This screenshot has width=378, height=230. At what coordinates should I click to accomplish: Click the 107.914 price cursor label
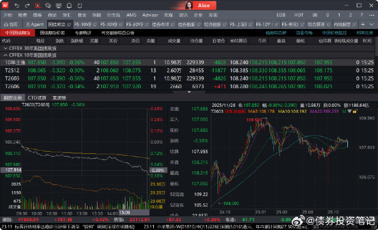[x=11, y=170]
